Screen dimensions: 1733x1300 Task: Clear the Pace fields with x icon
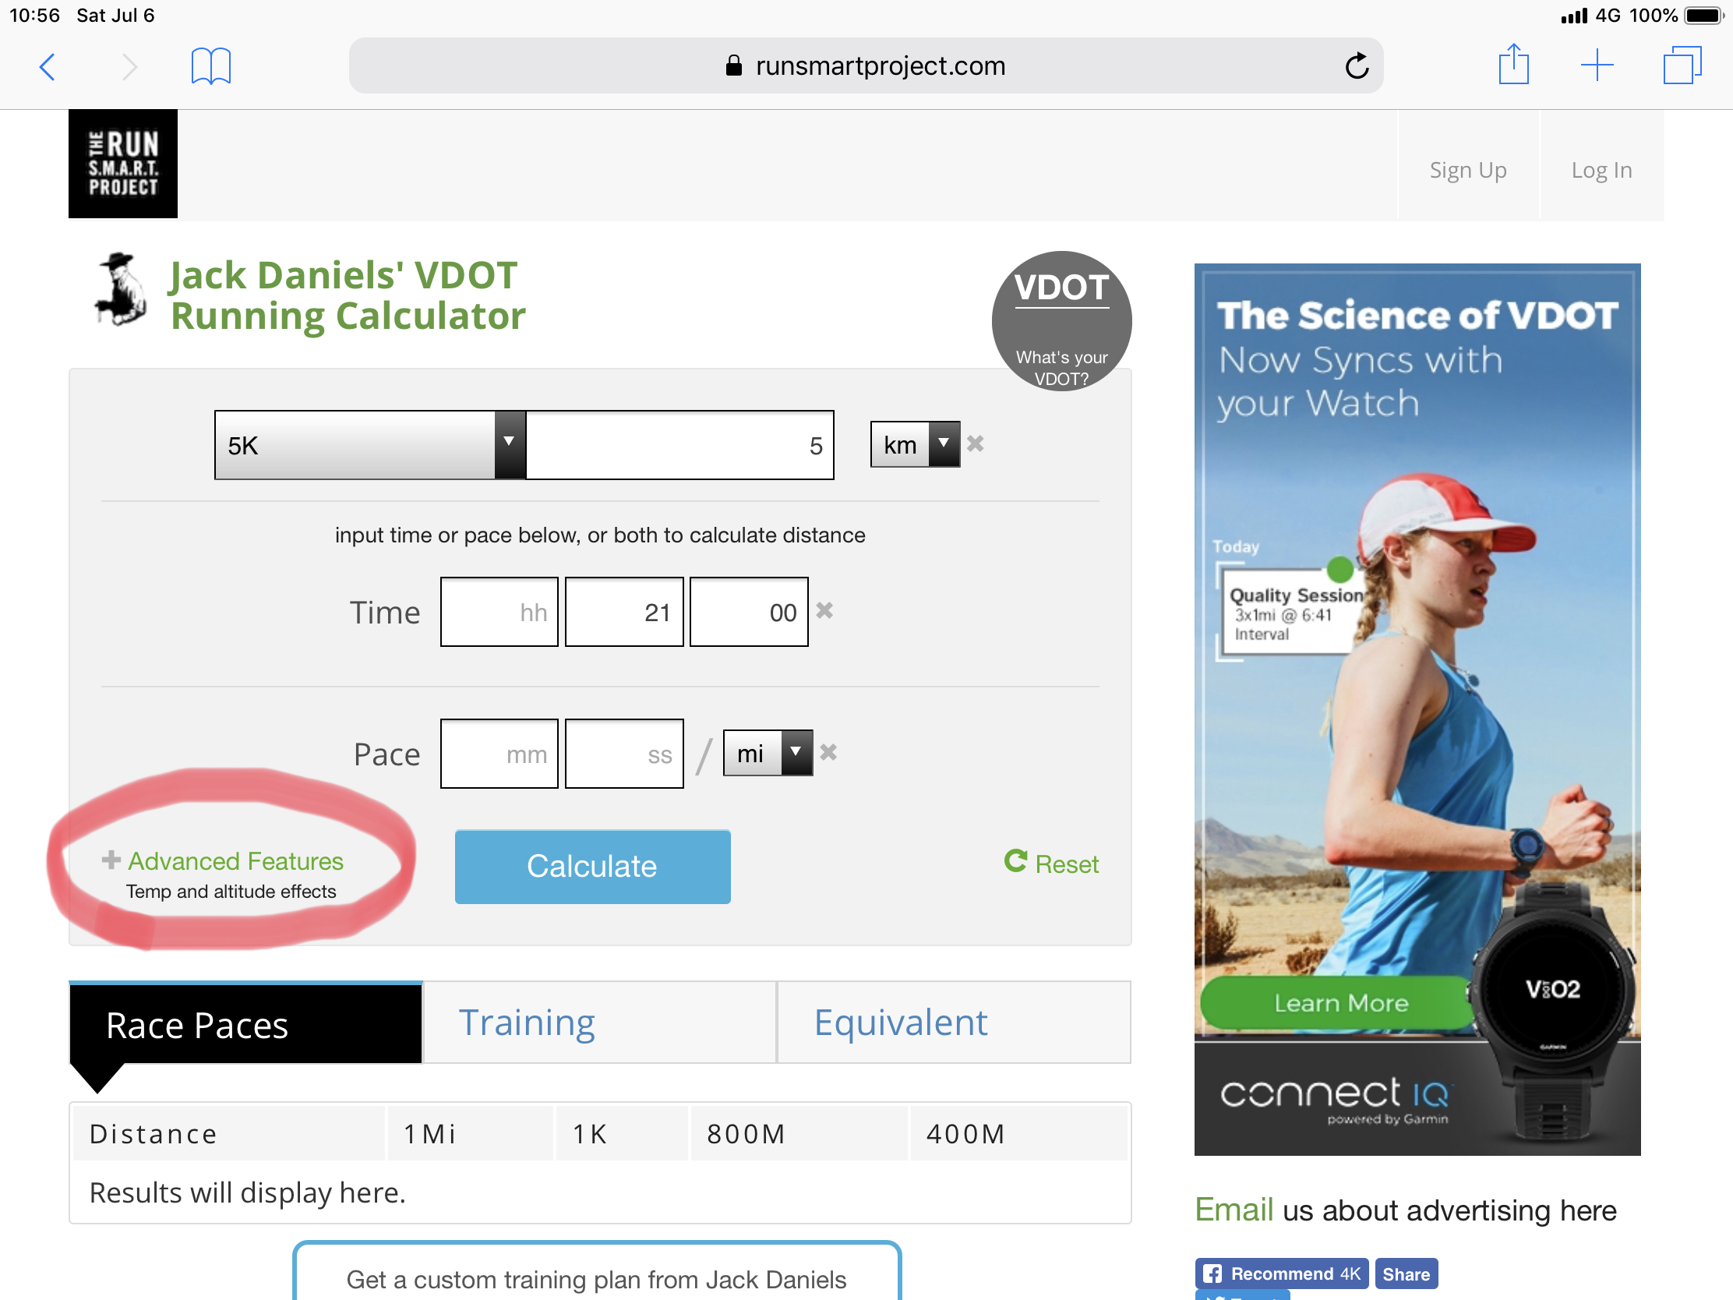coord(828,753)
